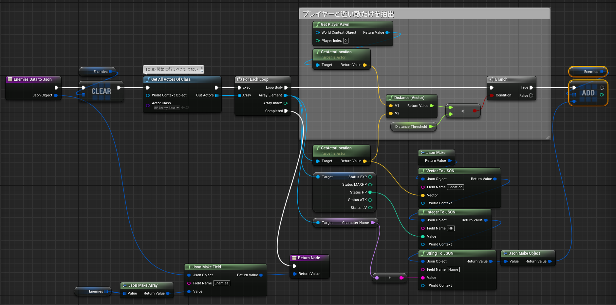Viewport: 616px width, 305px height.
Task: Click the Return Node header
Action: click(309, 258)
